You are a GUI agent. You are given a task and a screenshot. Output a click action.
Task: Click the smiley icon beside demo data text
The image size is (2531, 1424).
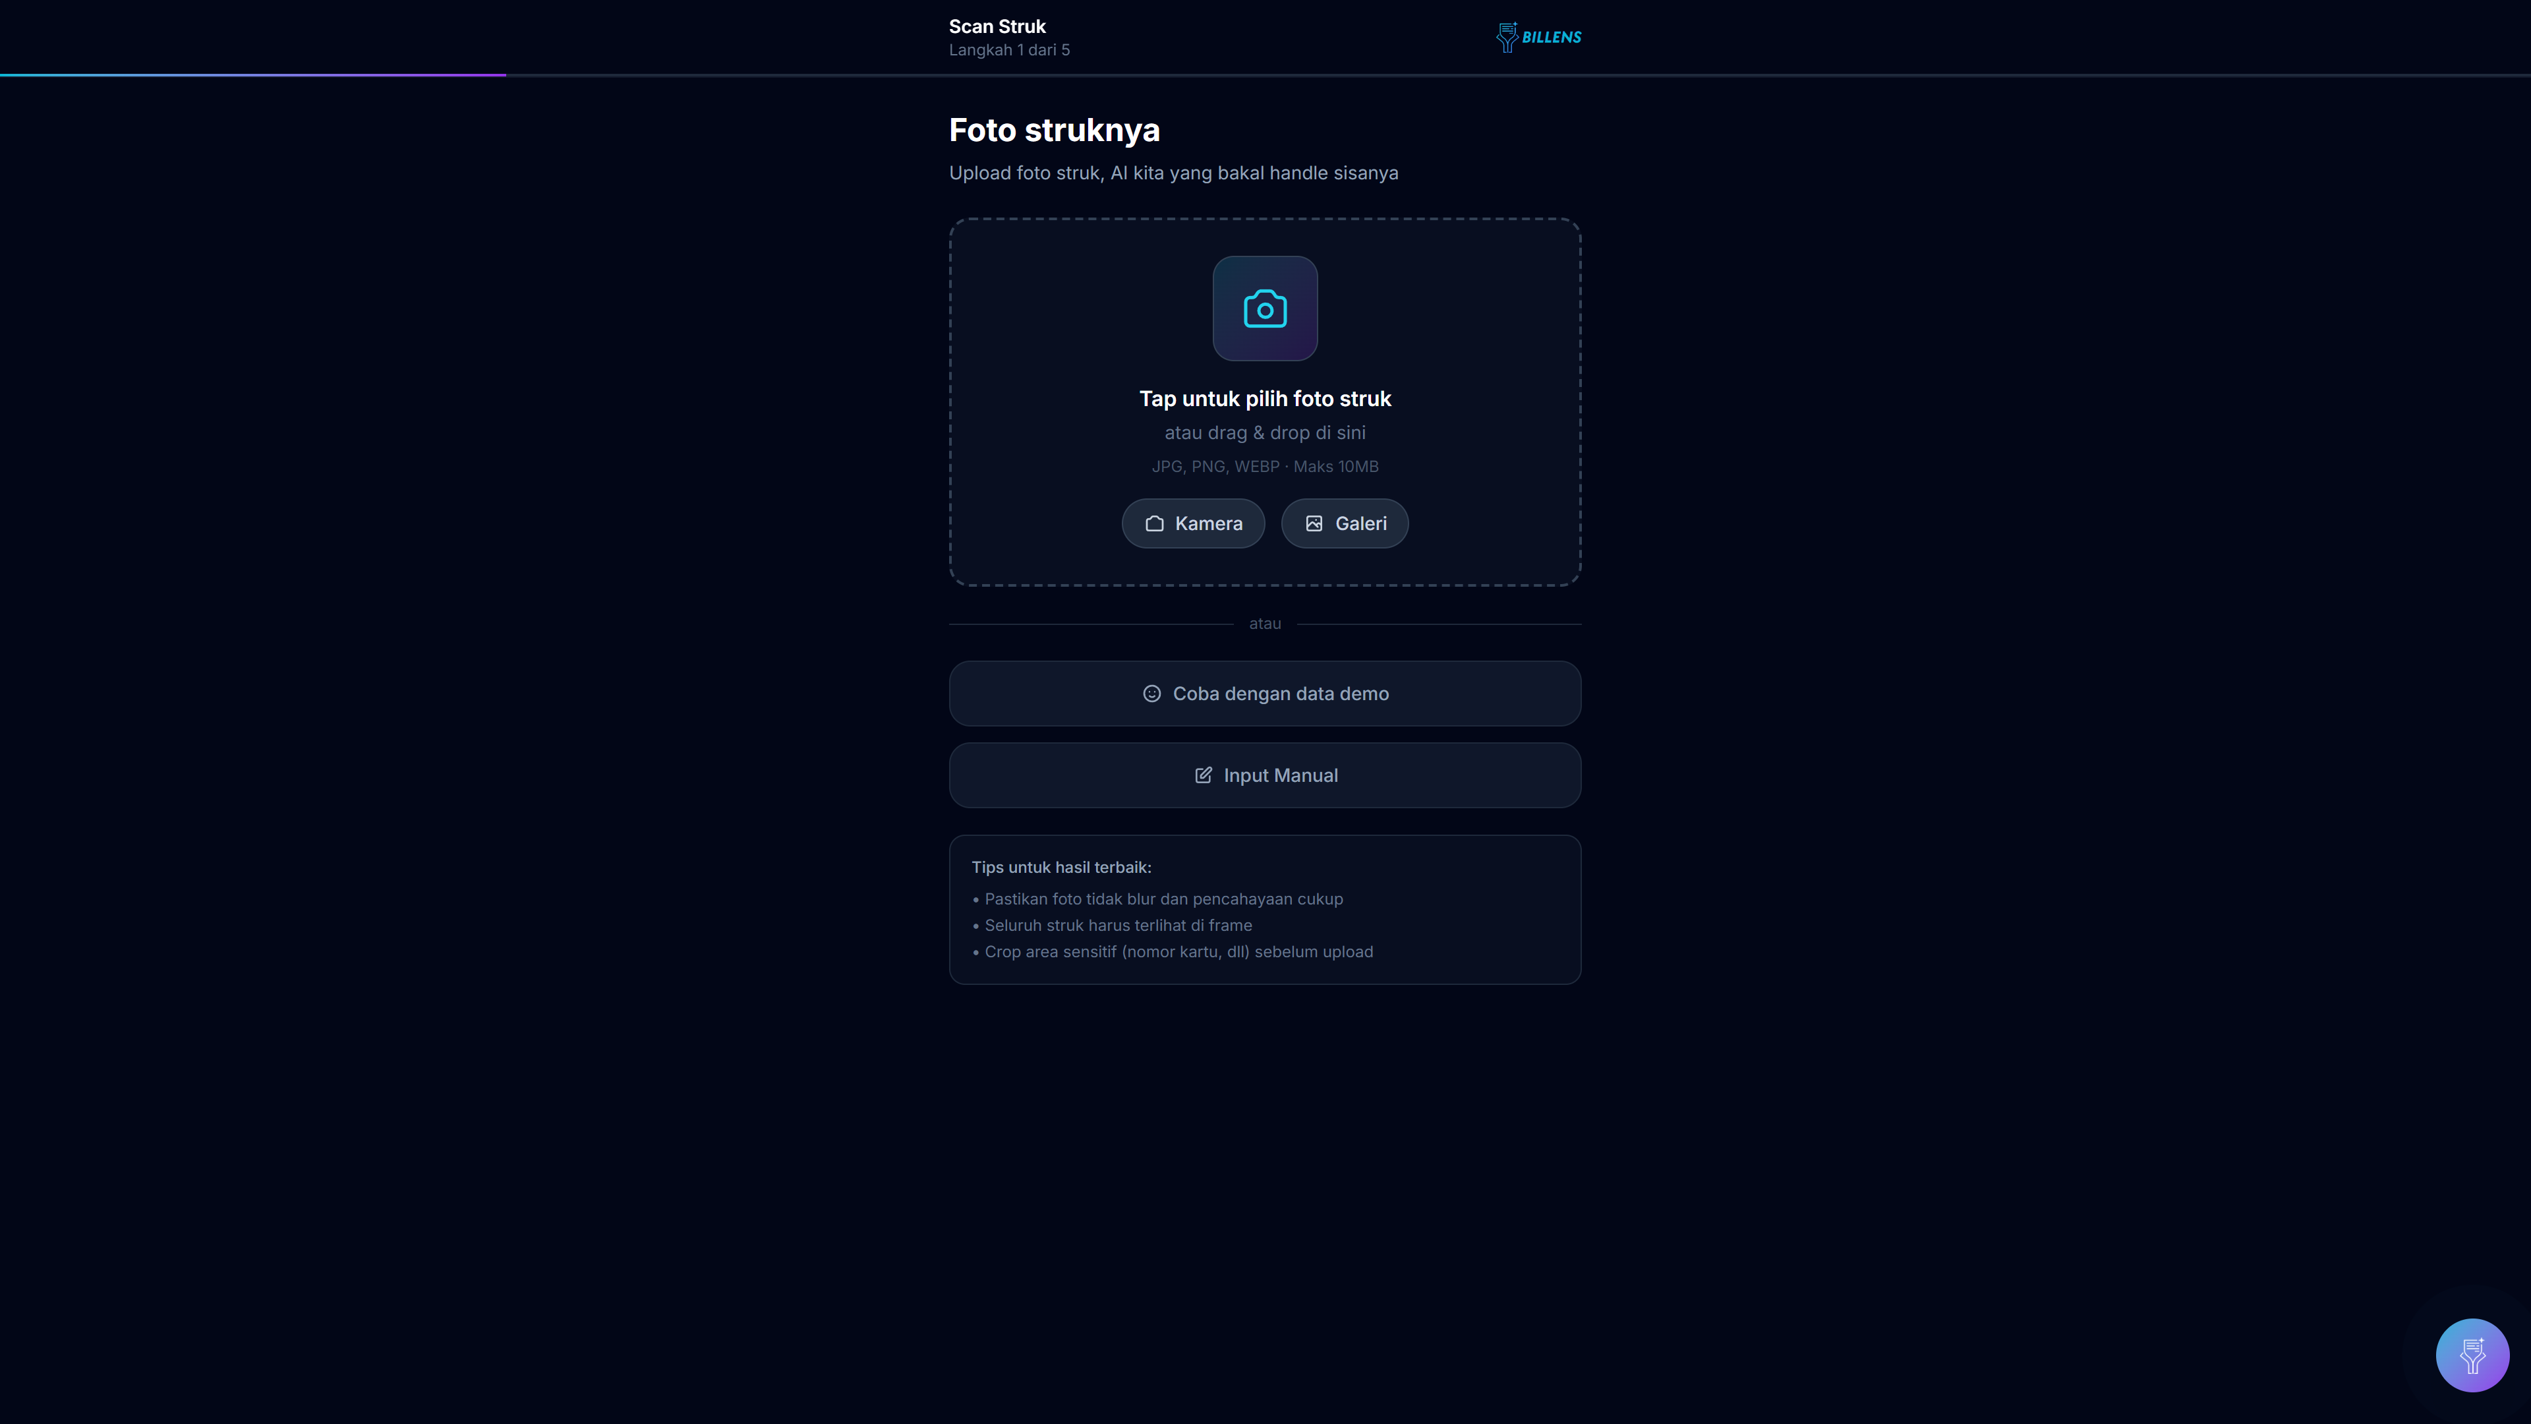pyautogui.click(x=1151, y=694)
